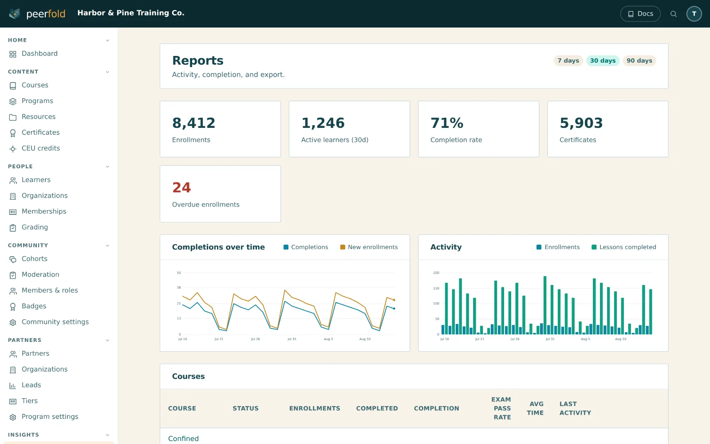This screenshot has height=444, width=710.
Task: Click the Moderation clipboard icon
Action: (x=13, y=275)
